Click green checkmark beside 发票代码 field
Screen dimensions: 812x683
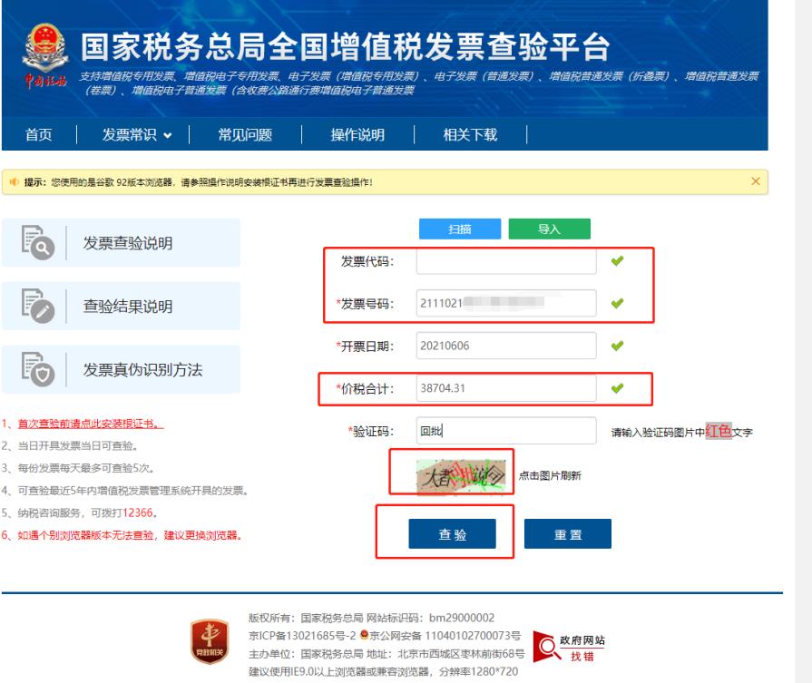coord(619,261)
